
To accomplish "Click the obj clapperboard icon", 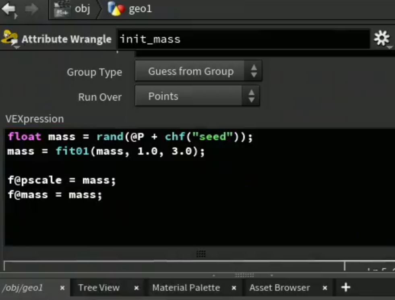I will (62, 9).
